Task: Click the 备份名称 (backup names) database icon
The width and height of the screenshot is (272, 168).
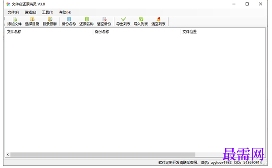Action: (69, 19)
